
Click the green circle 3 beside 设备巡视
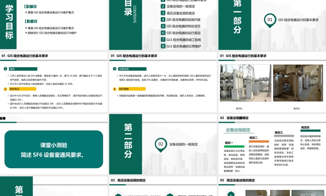pos(114,69)
